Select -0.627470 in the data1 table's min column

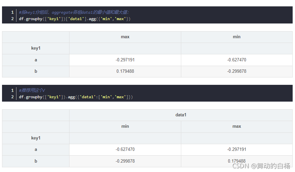click(x=125, y=150)
